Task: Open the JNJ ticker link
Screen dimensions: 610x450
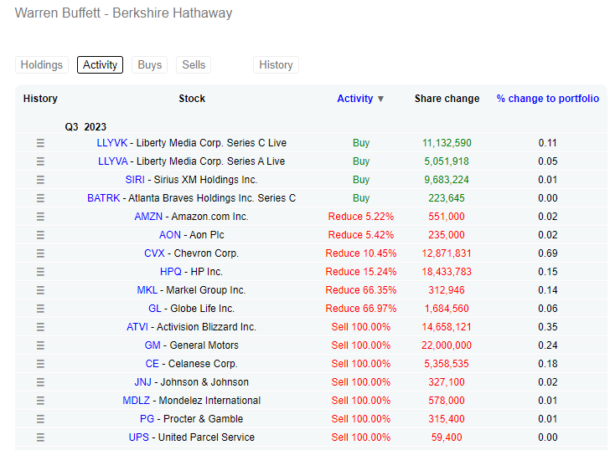Action: click(x=142, y=382)
